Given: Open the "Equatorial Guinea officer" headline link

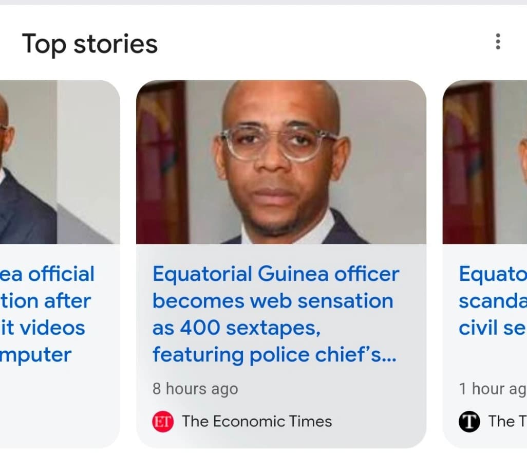Looking at the screenshot, I should coord(275,274).
